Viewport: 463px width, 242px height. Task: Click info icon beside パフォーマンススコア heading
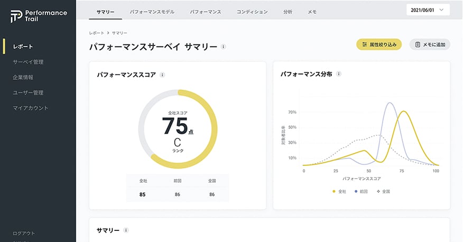(x=162, y=75)
